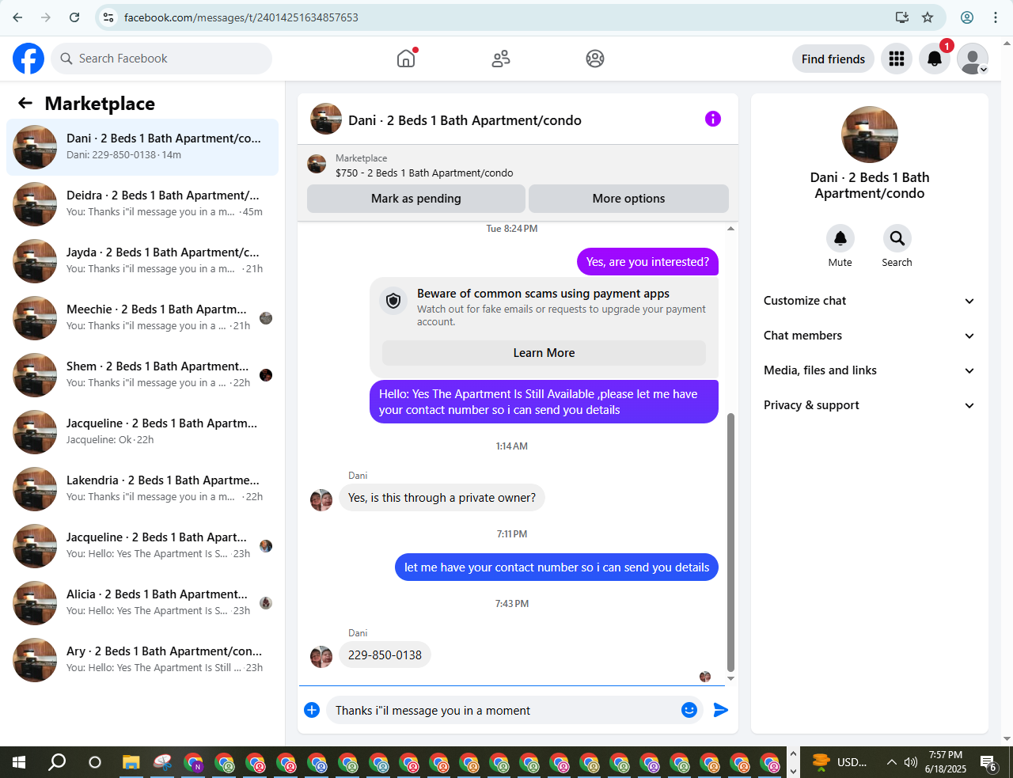Expand Media, files and links section

click(869, 370)
